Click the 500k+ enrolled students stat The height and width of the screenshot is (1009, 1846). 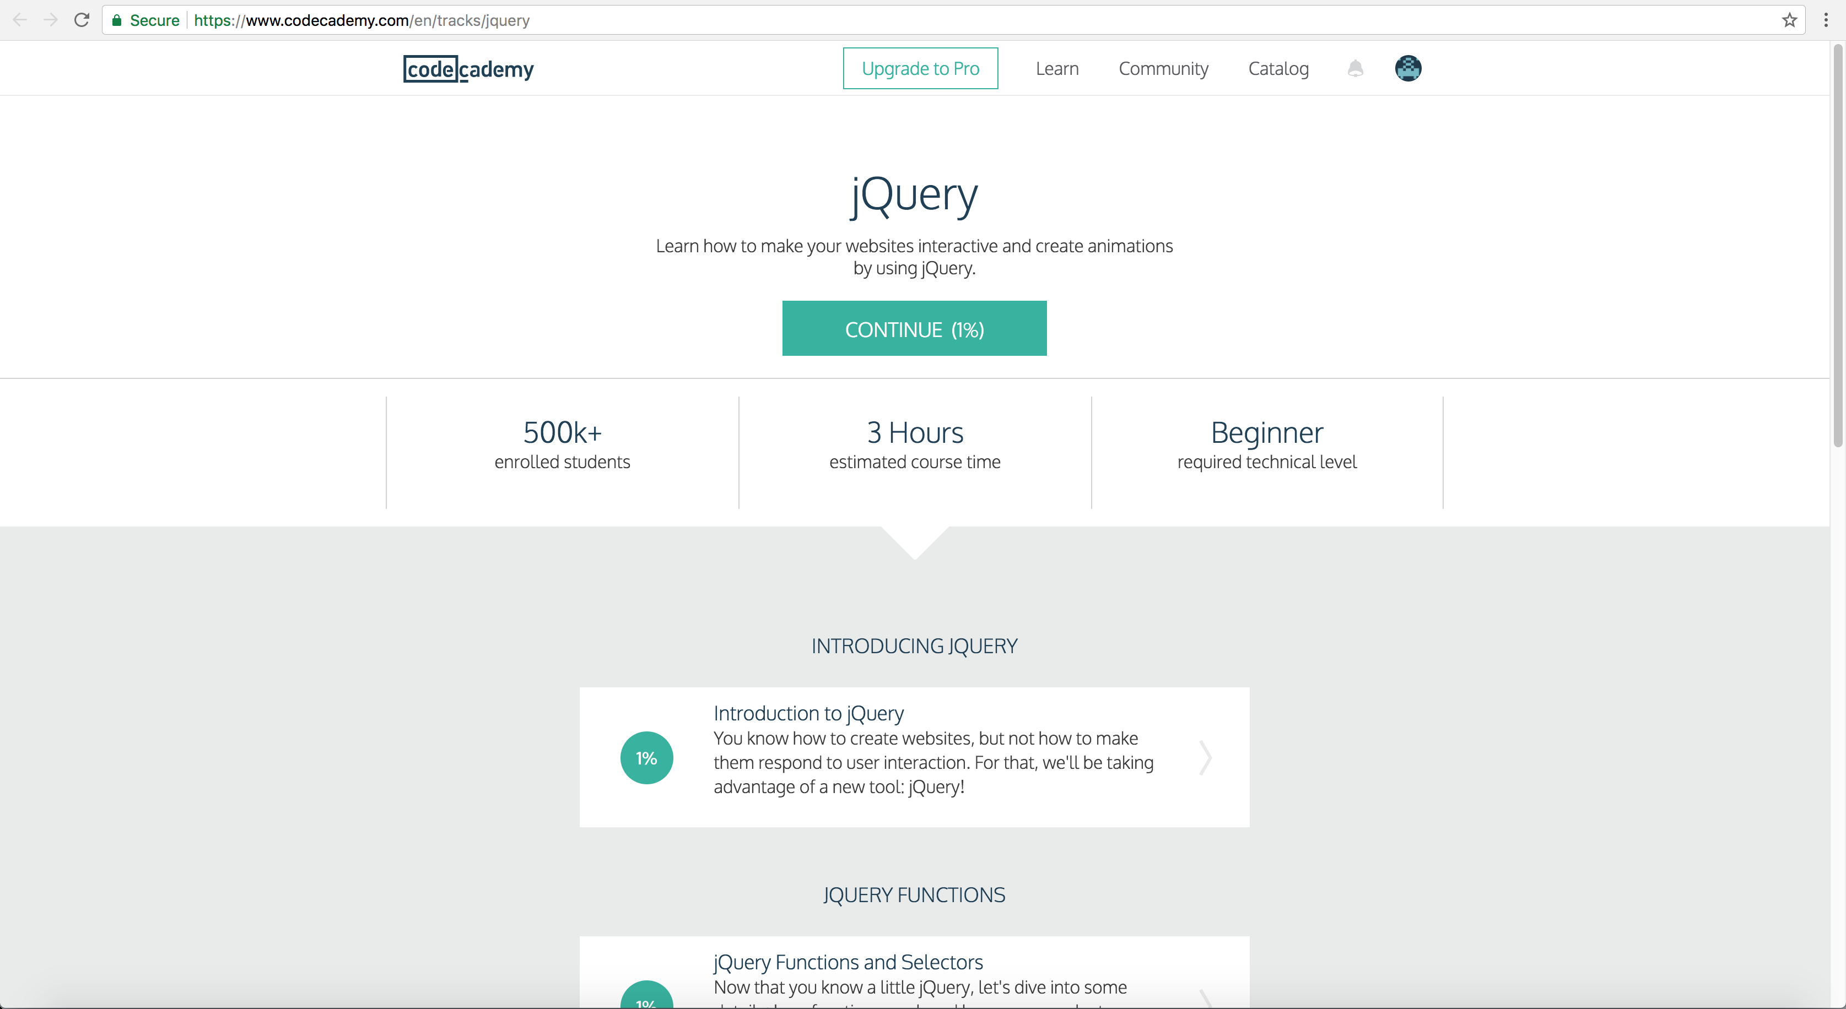[x=563, y=444]
